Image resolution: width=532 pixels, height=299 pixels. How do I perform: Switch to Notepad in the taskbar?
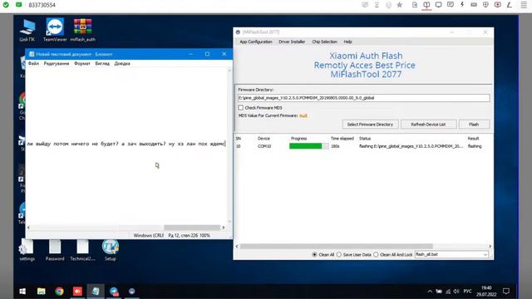[96, 292]
